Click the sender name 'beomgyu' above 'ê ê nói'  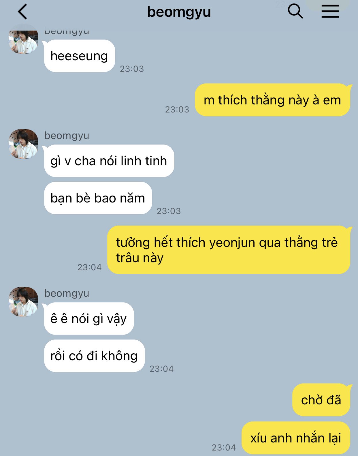[x=67, y=293]
